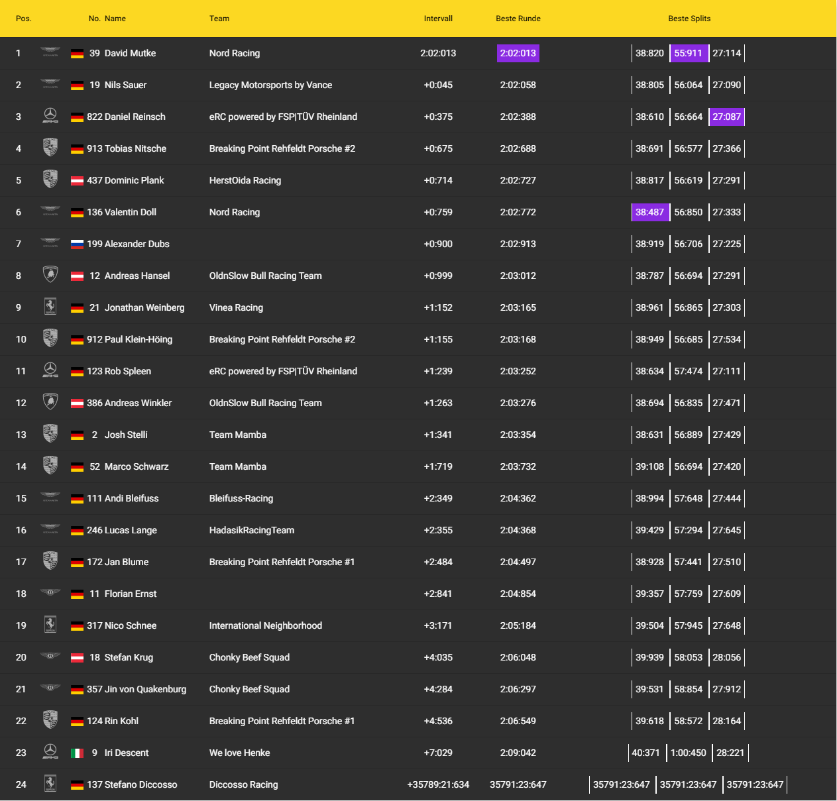Click the Aston Martin logo beside David Mutke
The width and height of the screenshot is (837, 801).
click(x=50, y=52)
